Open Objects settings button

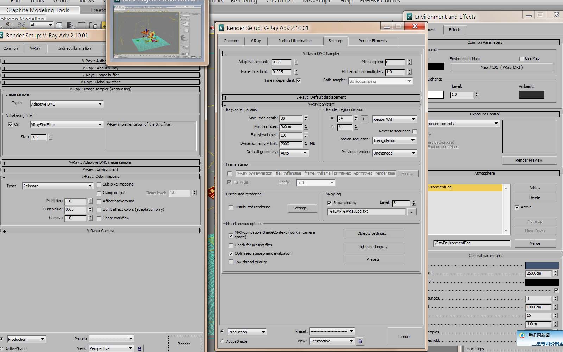click(373, 234)
